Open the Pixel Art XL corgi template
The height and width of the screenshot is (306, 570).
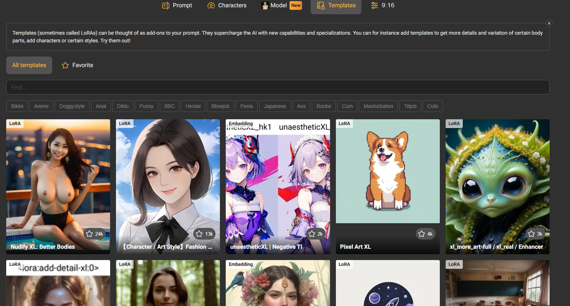[387, 175]
